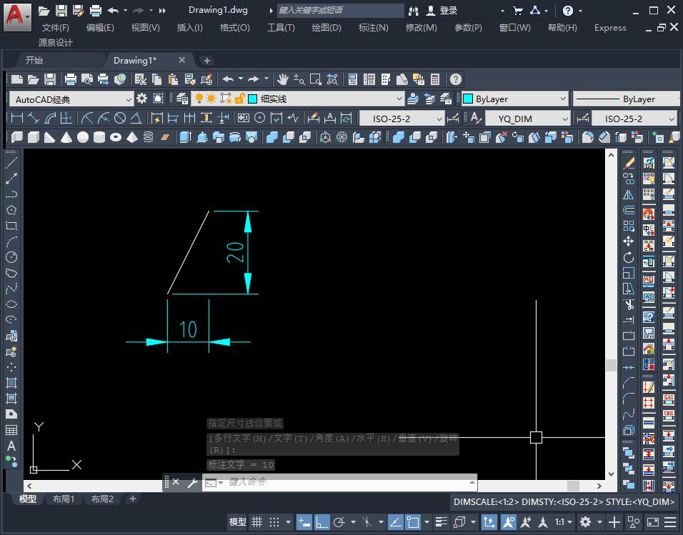Open the 细实线 layer dropdown
683x535 pixels.
(399, 99)
